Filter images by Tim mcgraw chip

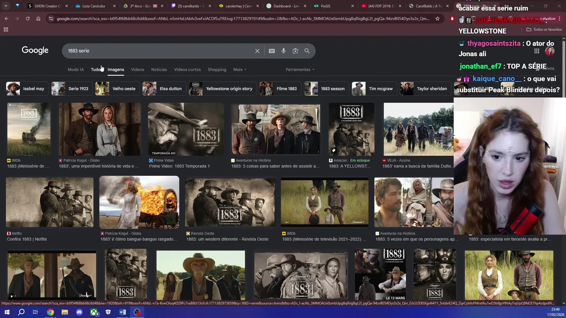point(373,89)
